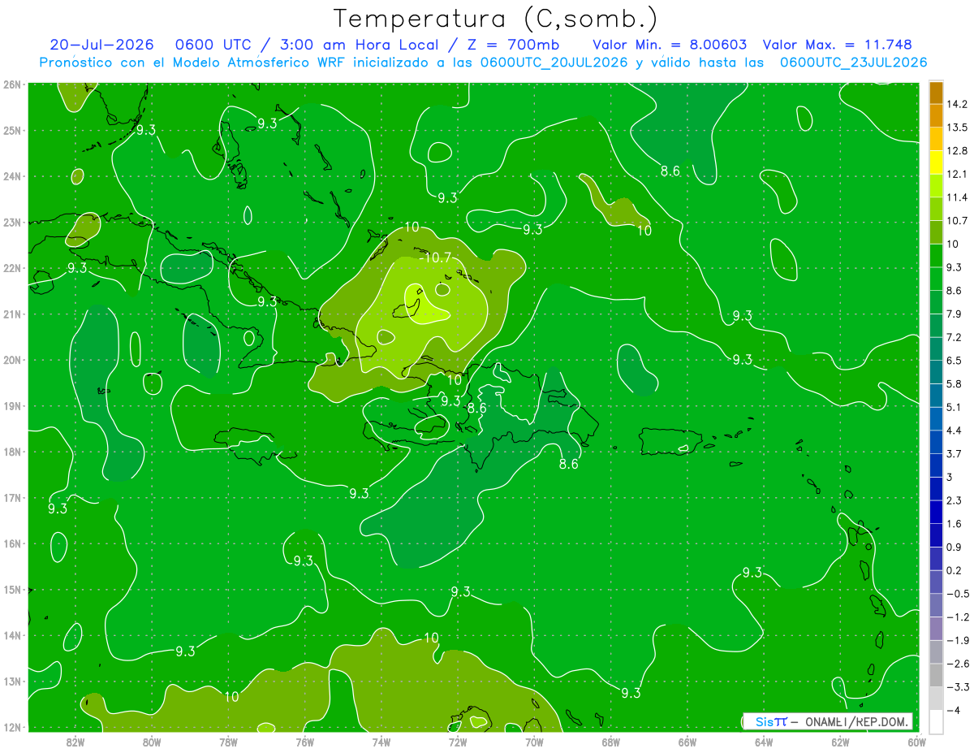Viewport: 974px width, 753px height.
Task: Click the 21N latitude axis label
Action: 11,314
